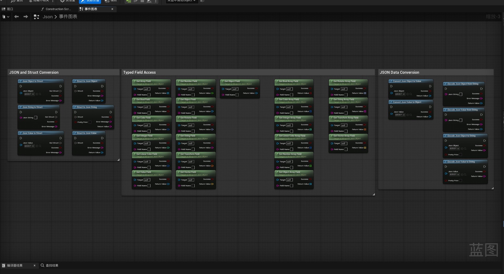Click browse magnifier on Encode Json Object to String
The image size is (504, 274).
[x=465, y=149]
